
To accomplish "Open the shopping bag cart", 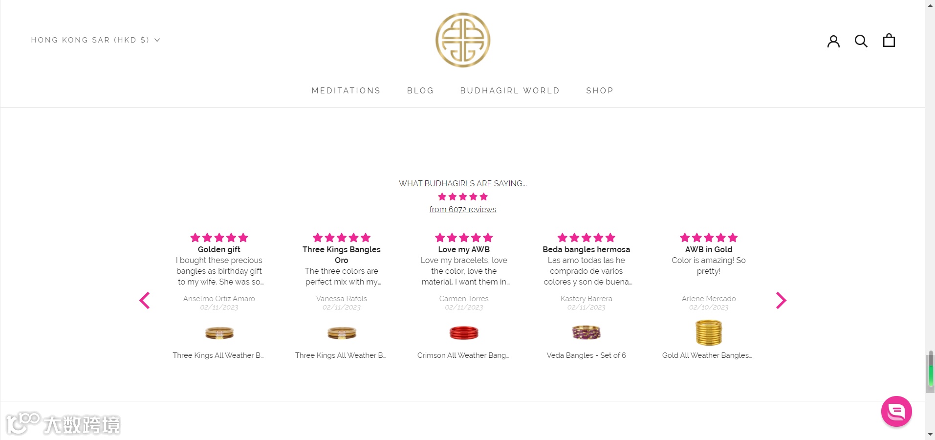I will [x=889, y=40].
